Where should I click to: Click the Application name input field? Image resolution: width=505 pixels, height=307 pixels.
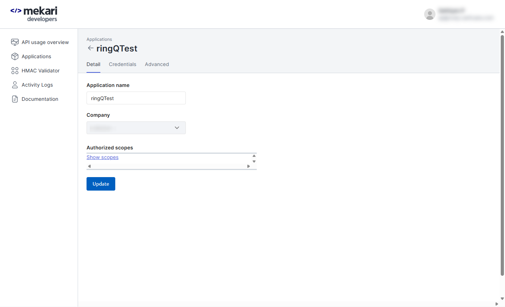(x=136, y=98)
